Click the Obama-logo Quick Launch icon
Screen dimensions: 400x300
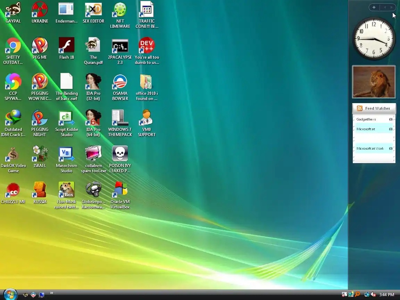coord(33,295)
